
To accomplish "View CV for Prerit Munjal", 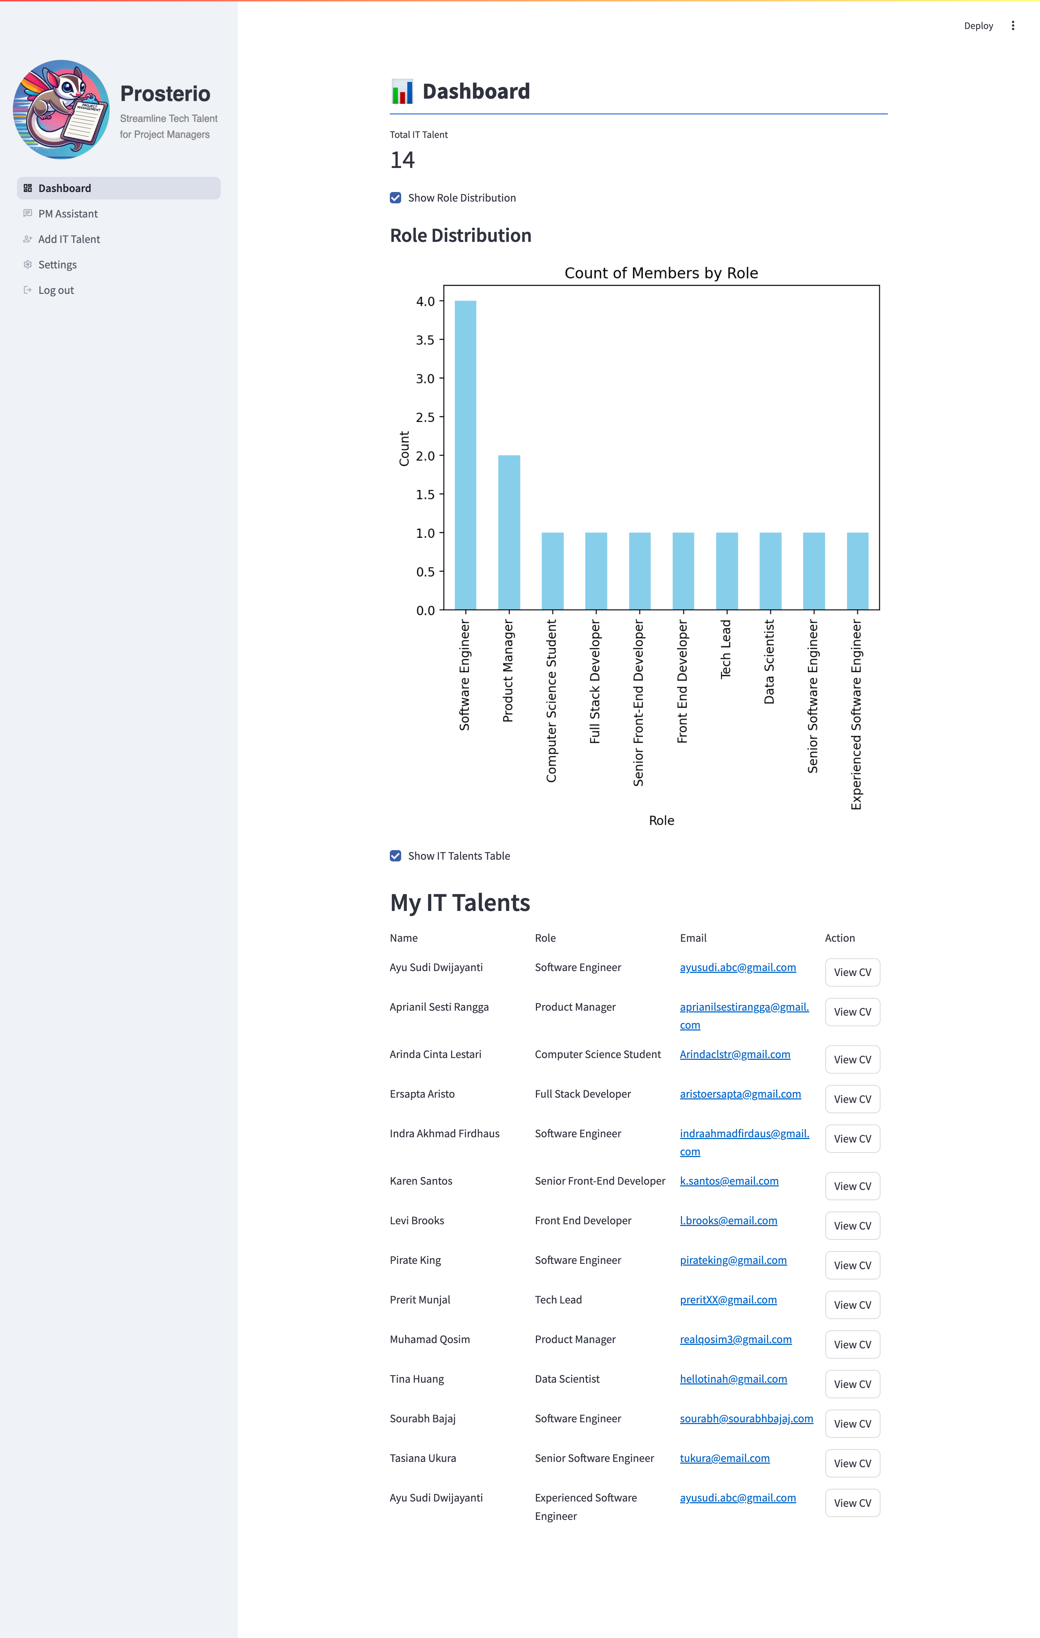I will [x=852, y=1305].
